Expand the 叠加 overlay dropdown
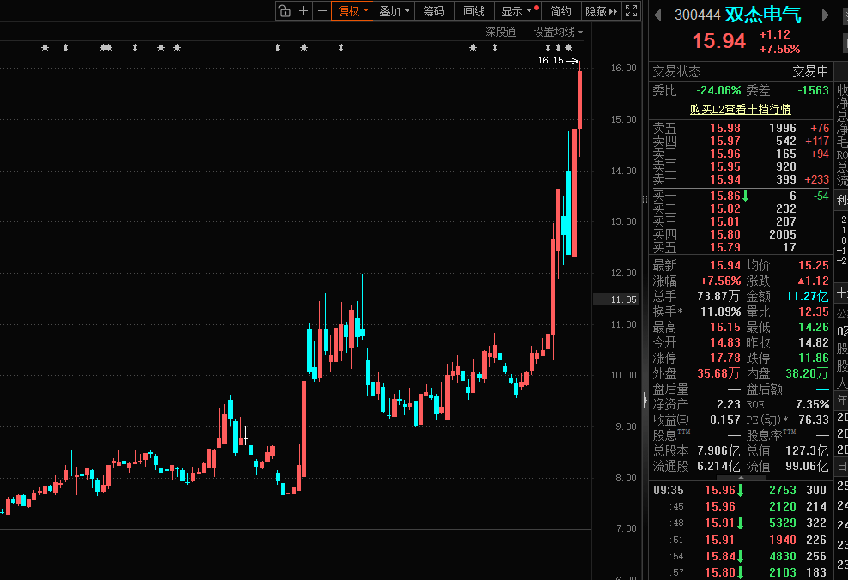The width and height of the screenshot is (848, 580). 395,10
